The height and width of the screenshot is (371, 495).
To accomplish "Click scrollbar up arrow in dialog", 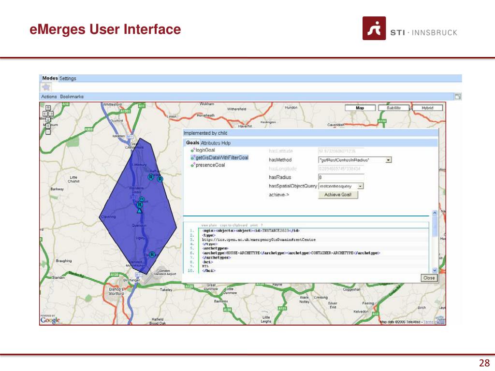I will (x=435, y=213).
